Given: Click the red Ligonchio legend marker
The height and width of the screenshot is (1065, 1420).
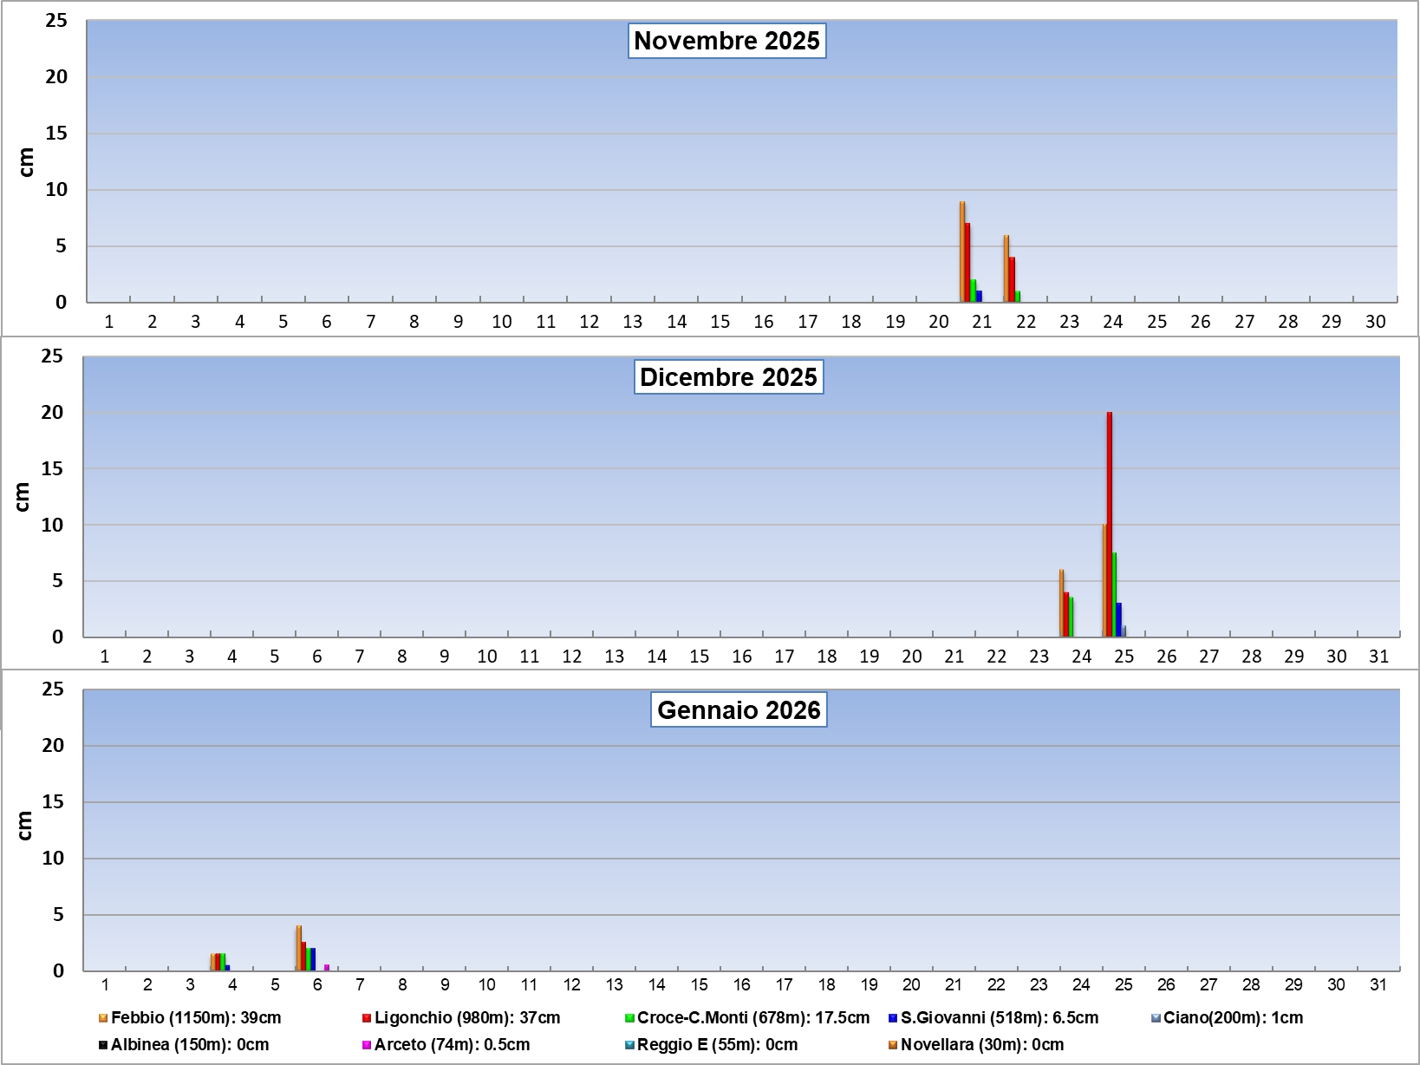Looking at the screenshot, I should pyautogui.click(x=367, y=1018).
